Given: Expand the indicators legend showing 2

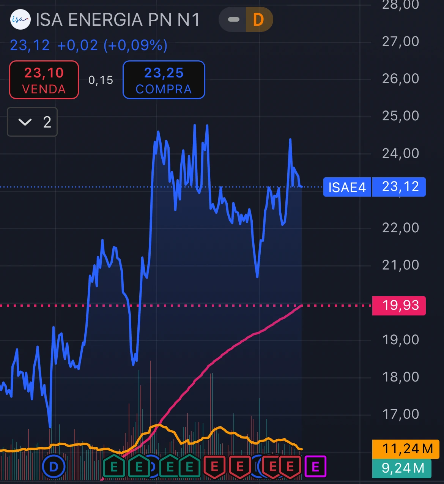Looking at the screenshot, I should coord(32,122).
